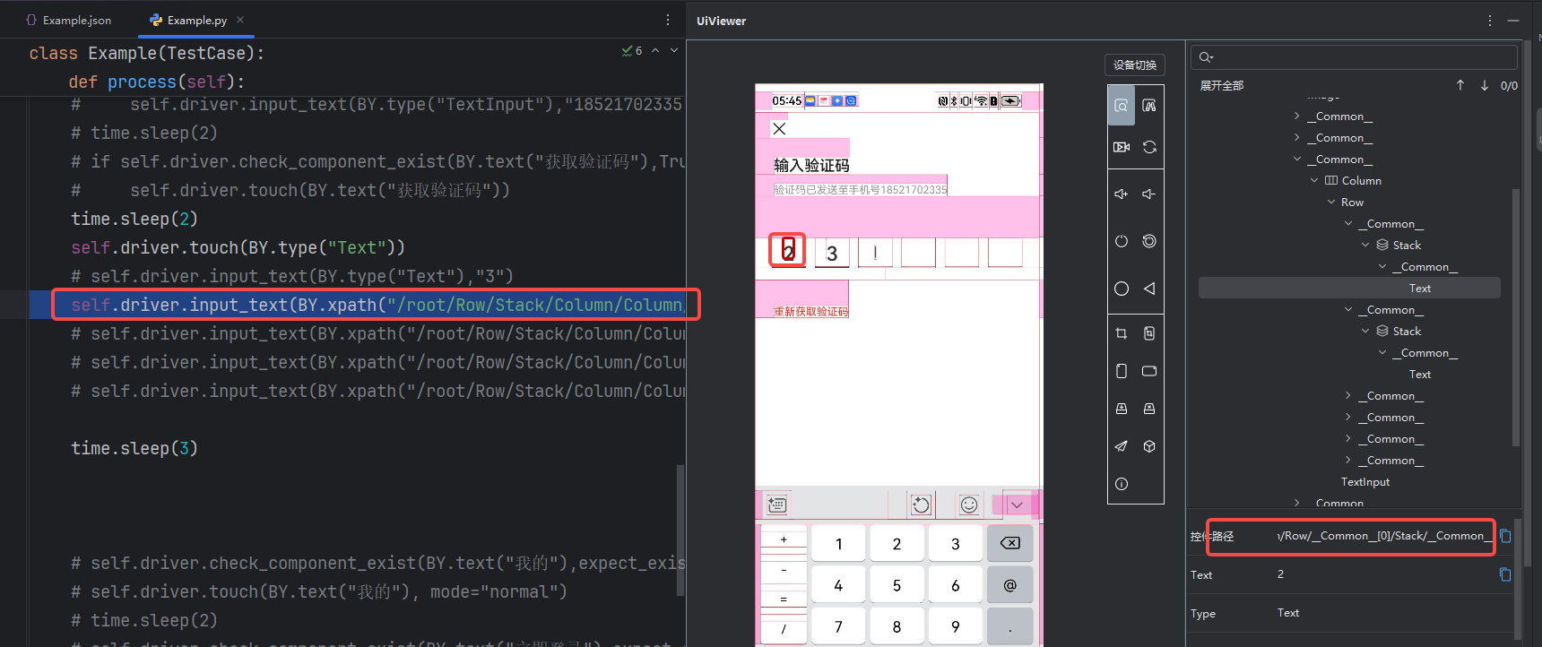
Task: Click the info icon in toolbar
Action: click(x=1121, y=484)
